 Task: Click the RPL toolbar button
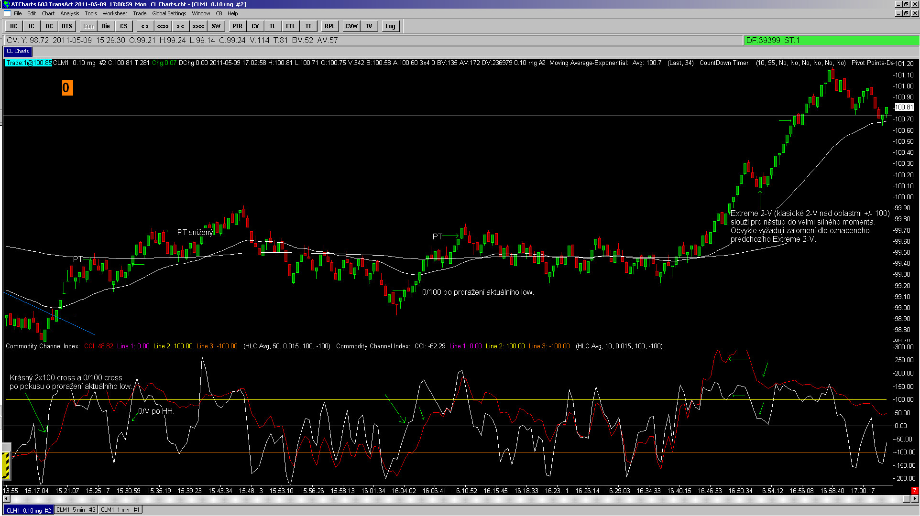click(x=329, y=26)
